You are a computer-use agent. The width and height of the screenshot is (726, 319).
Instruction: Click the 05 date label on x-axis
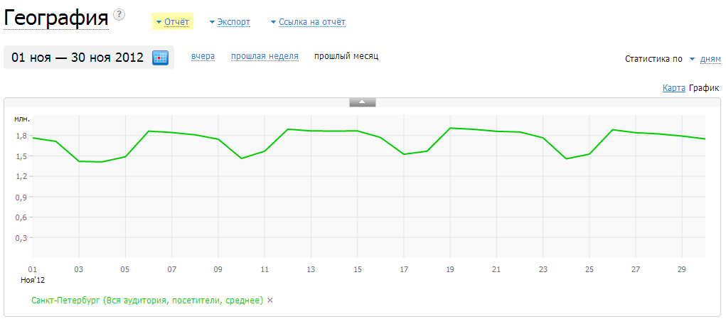pos(125,269)
